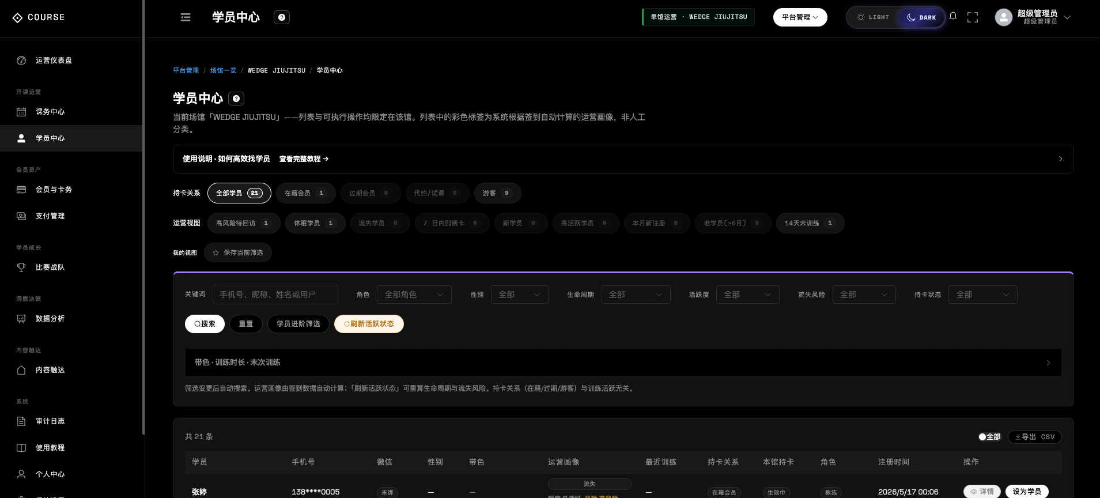Screen dimensions: 1100x498
Task: Select the 高风险待回访 view
Action: click(x=244, y=223)
